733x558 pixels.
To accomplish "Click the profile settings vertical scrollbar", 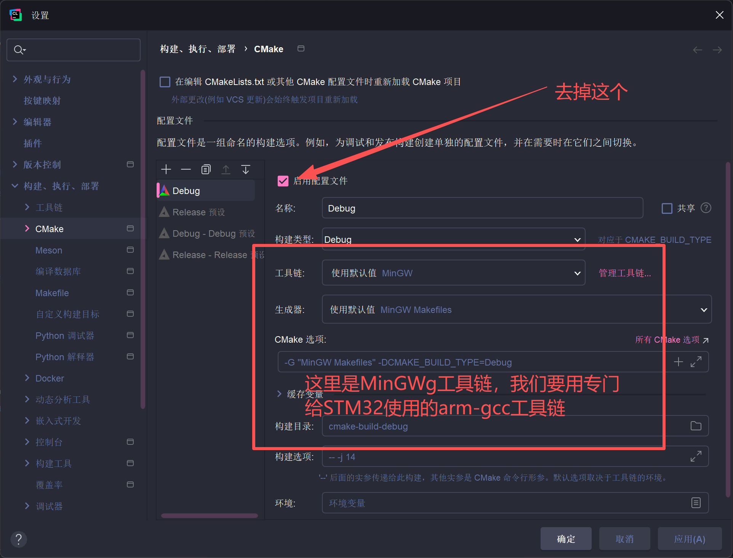I will click(728, 330).
